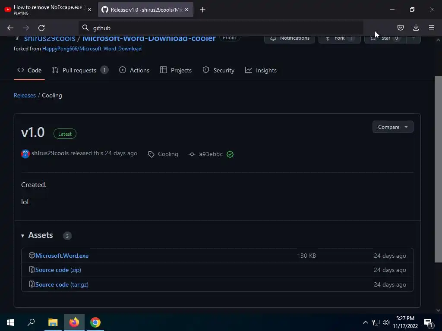The height and width of the screenshot is (331, 442).
Task: Click the archive icon beside Source code (tar.gz)
Action: point(32,284)
